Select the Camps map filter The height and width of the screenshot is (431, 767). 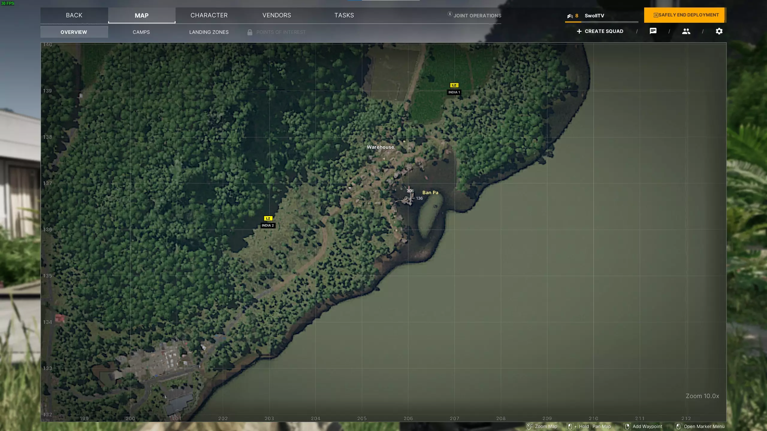click(141, 32)
